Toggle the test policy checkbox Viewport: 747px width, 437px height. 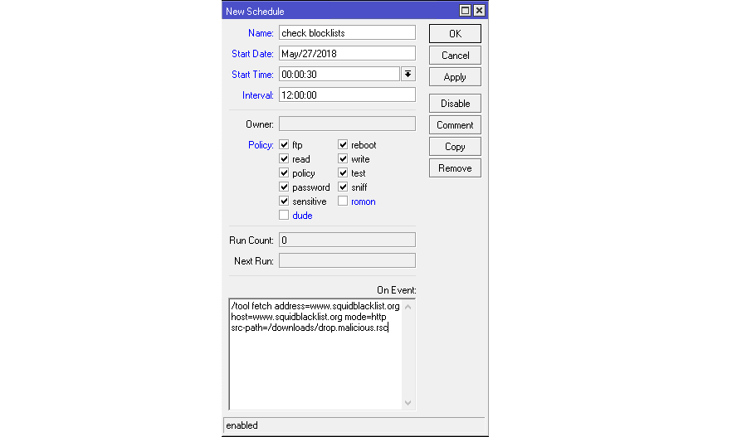[343, 172]
